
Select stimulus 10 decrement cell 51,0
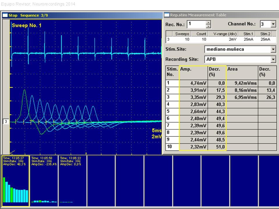pos(217,147)
